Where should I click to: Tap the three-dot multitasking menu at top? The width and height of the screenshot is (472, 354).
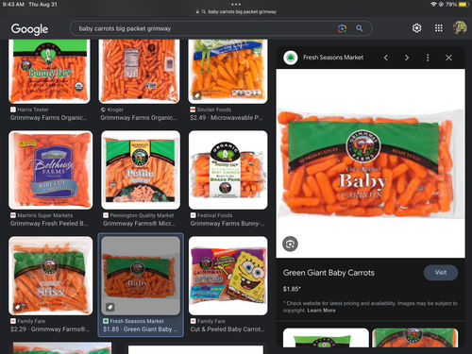pyautogui.click(x=236, y=5)
